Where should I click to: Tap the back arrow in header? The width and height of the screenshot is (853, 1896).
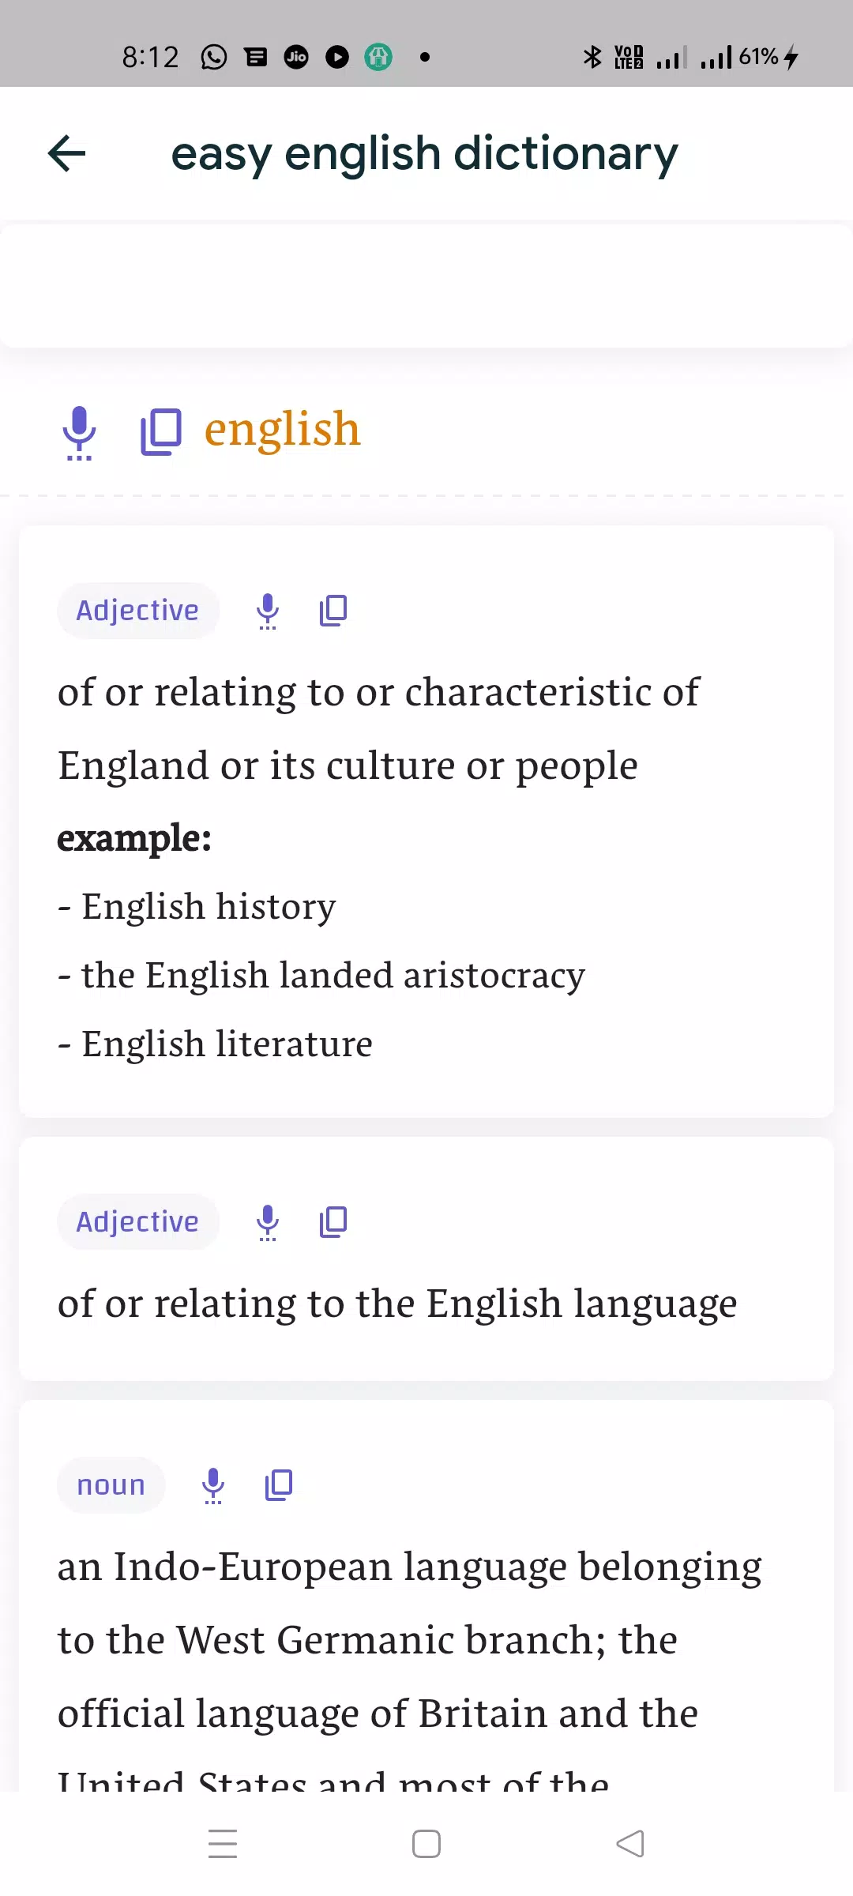pyautogui.click(x=67, y=153)
